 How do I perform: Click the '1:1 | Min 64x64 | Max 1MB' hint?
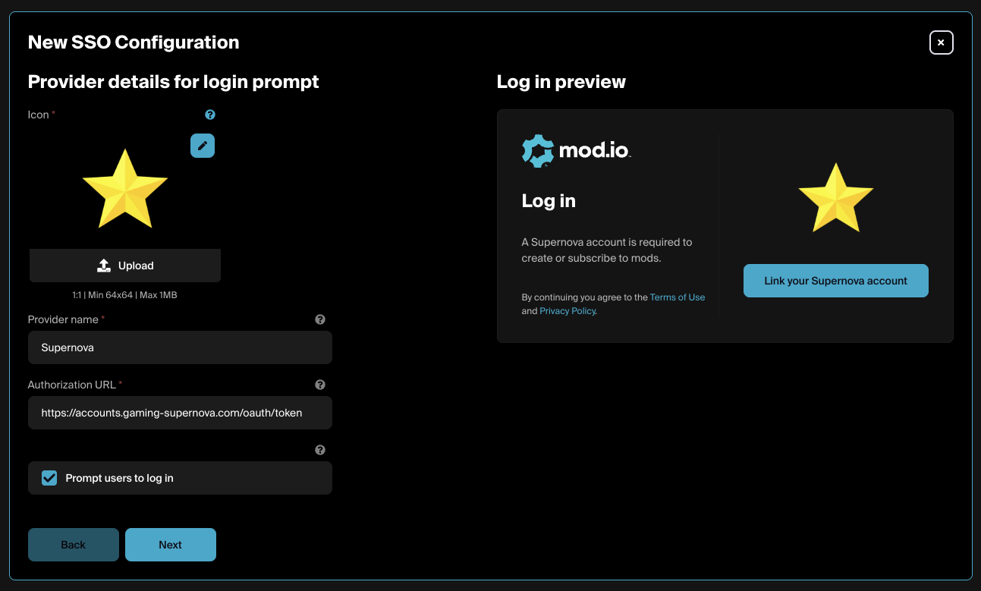125,295
